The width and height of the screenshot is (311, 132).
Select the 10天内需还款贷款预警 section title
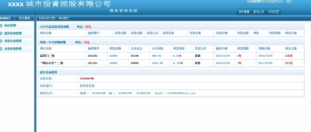coord(55,27)
